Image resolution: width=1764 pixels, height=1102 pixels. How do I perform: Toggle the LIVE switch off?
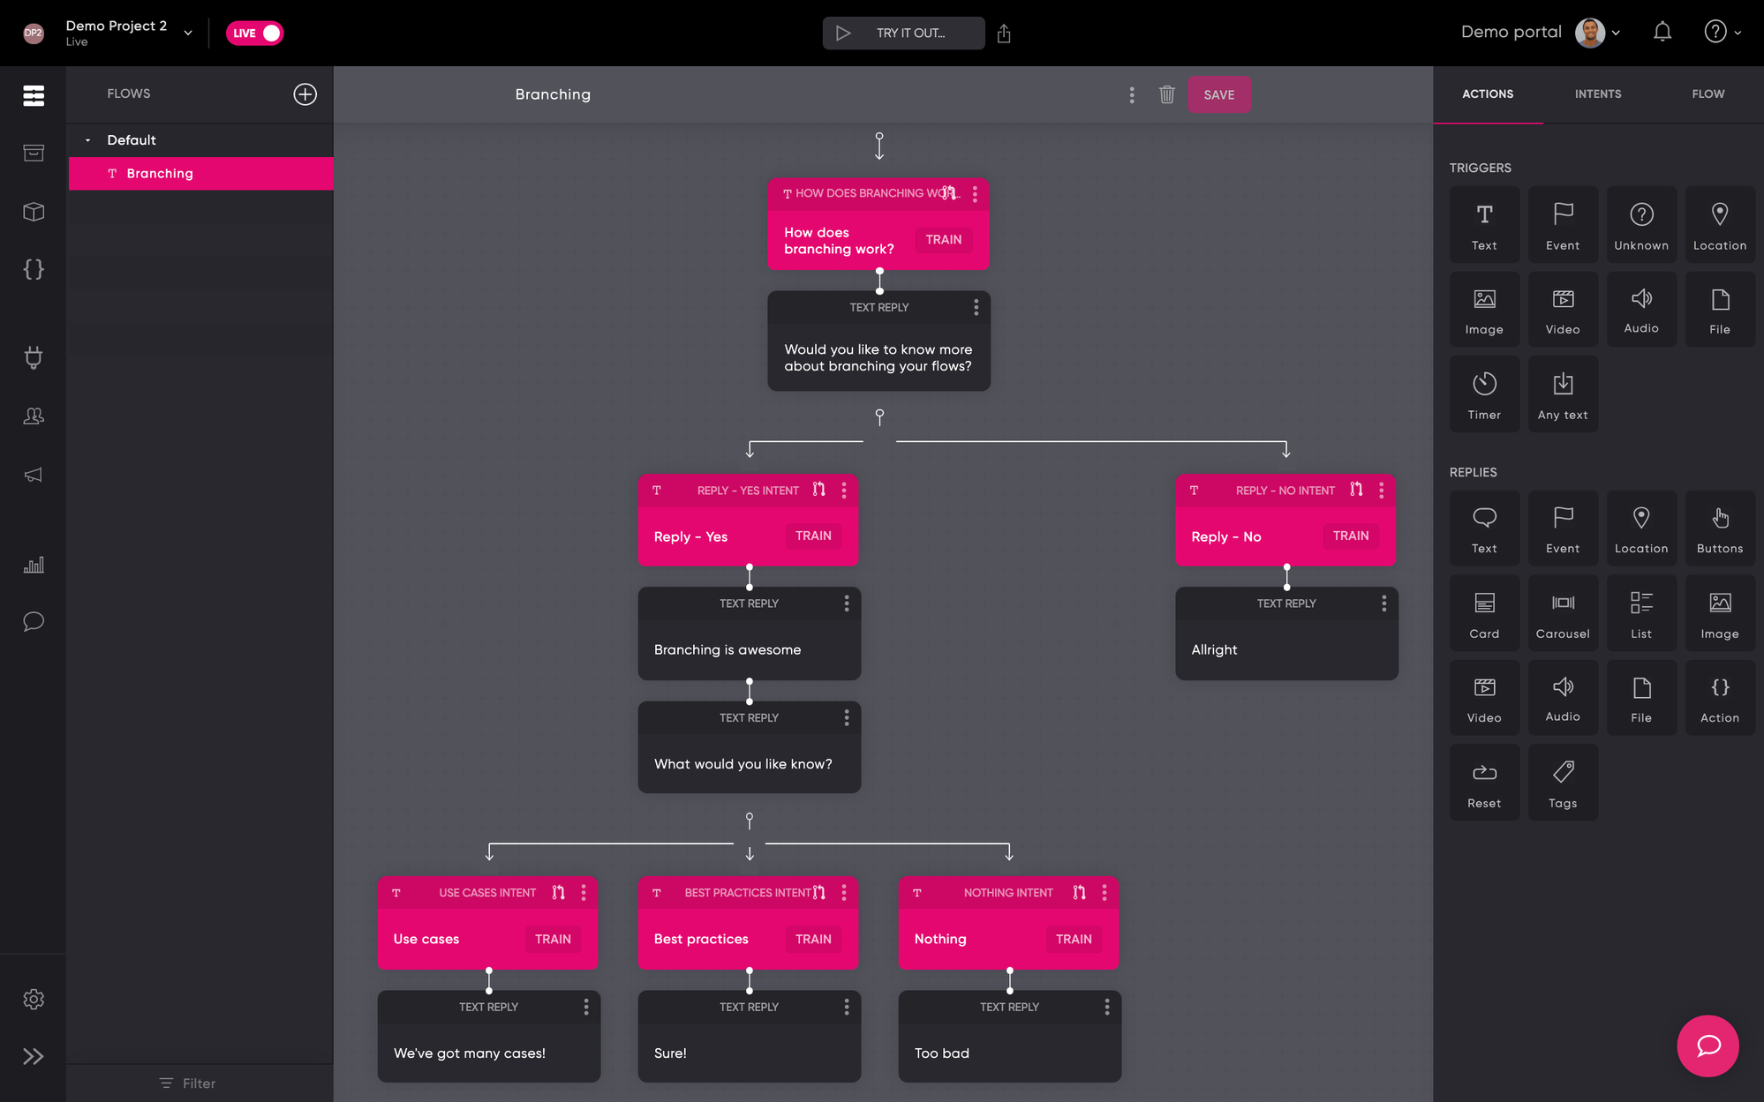[254, 34]
